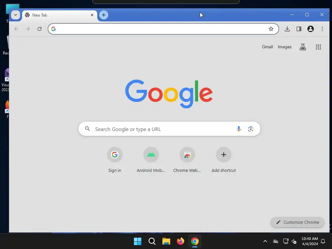The image size is (332, 249).
Task: Toggle the Chrome side panel
Action: 299,29
